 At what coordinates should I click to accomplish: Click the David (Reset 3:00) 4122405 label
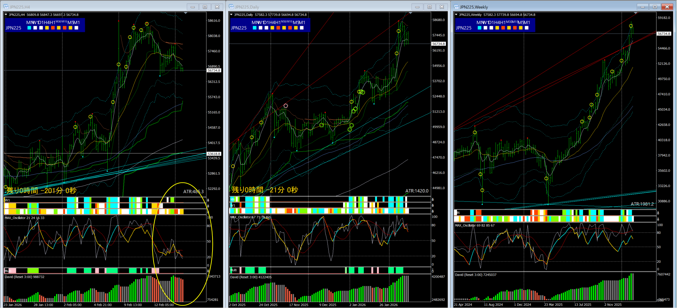point(251,277)
